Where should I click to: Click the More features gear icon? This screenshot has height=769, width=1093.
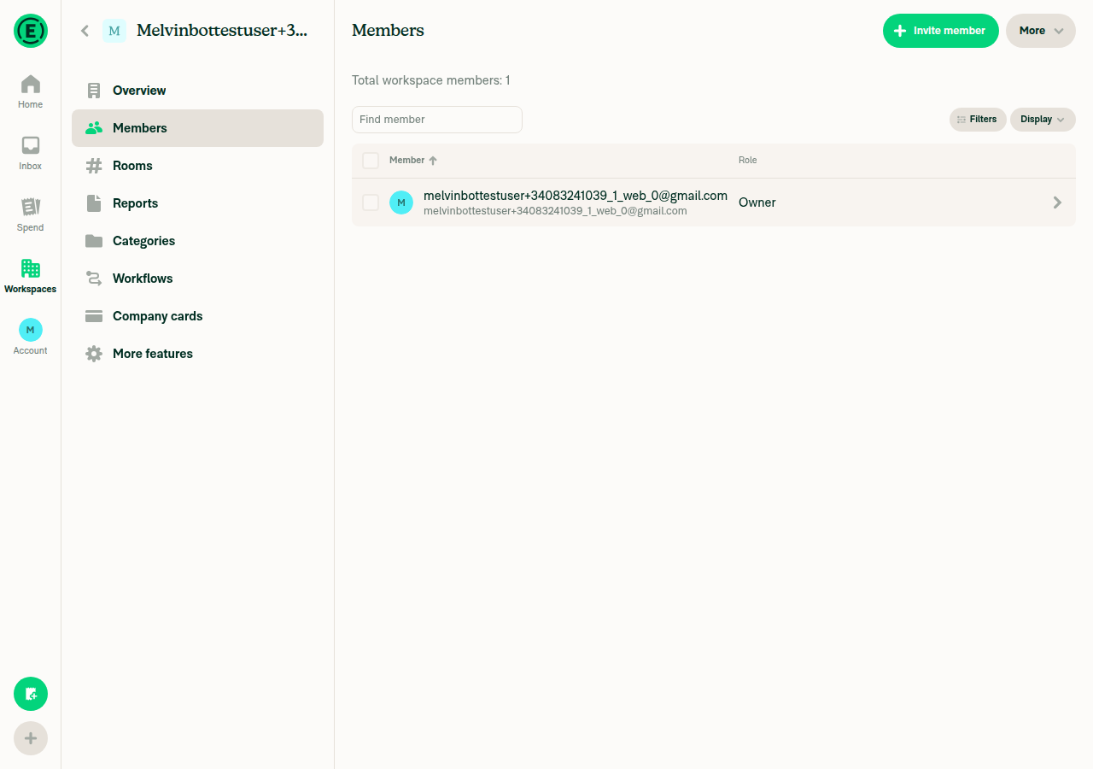click(x=94, y=354)
